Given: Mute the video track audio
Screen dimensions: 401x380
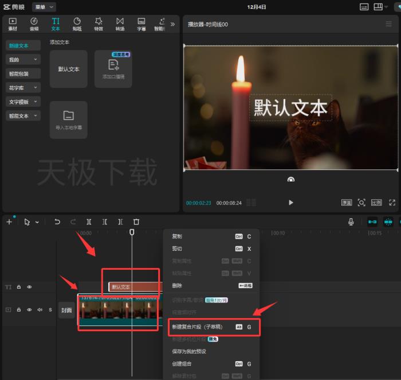Looking at the screenshot, I should coord(40,310).
